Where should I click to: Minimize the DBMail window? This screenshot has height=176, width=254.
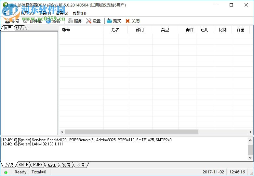coord(217,5)
